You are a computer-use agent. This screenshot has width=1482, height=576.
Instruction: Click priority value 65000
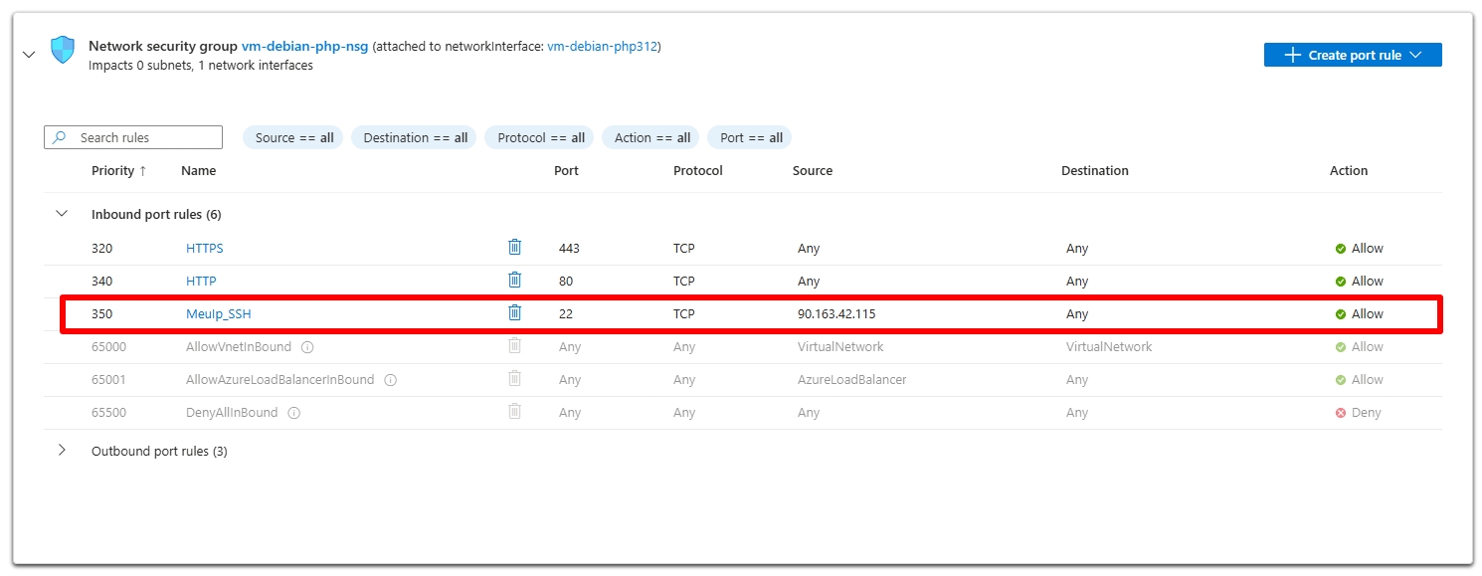[x=108, y=347]
